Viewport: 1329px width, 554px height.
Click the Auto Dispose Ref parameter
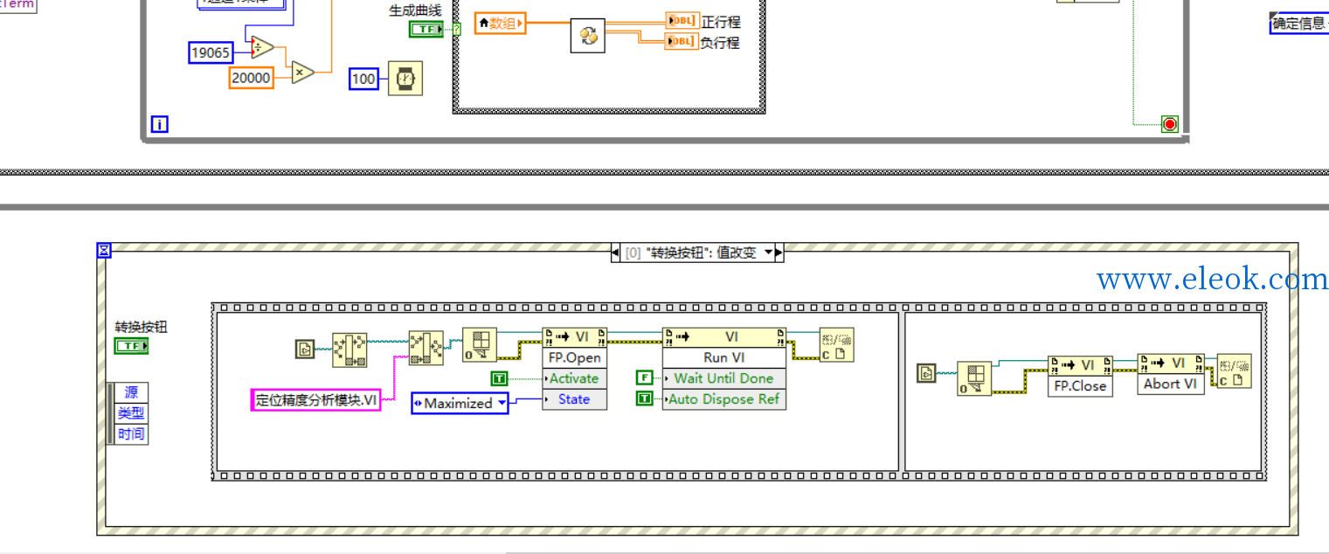click(x=724, y=399)
